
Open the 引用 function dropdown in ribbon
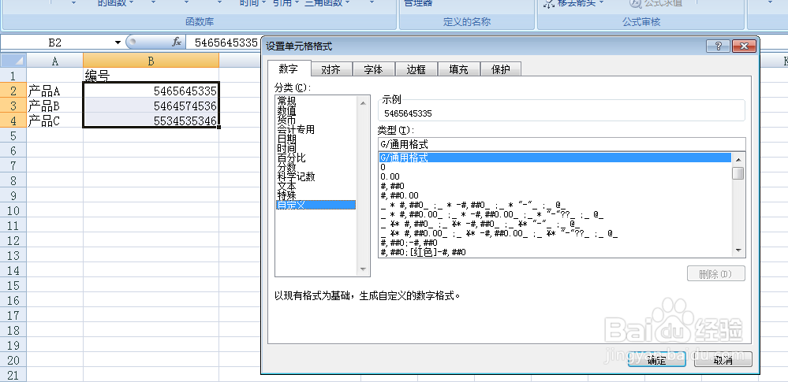pyautogui.click(x=286, y=3)
